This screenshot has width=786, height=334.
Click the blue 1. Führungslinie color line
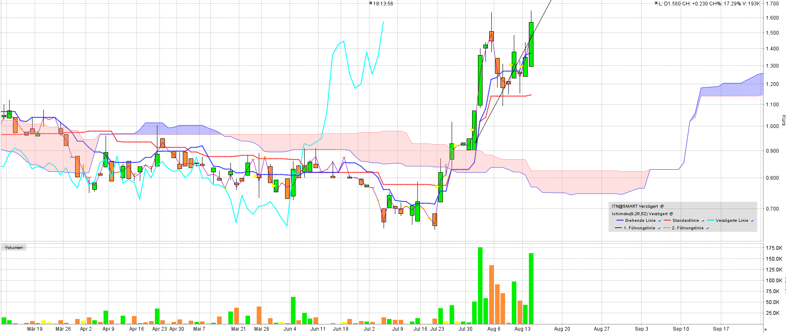[x=619, y=228]
